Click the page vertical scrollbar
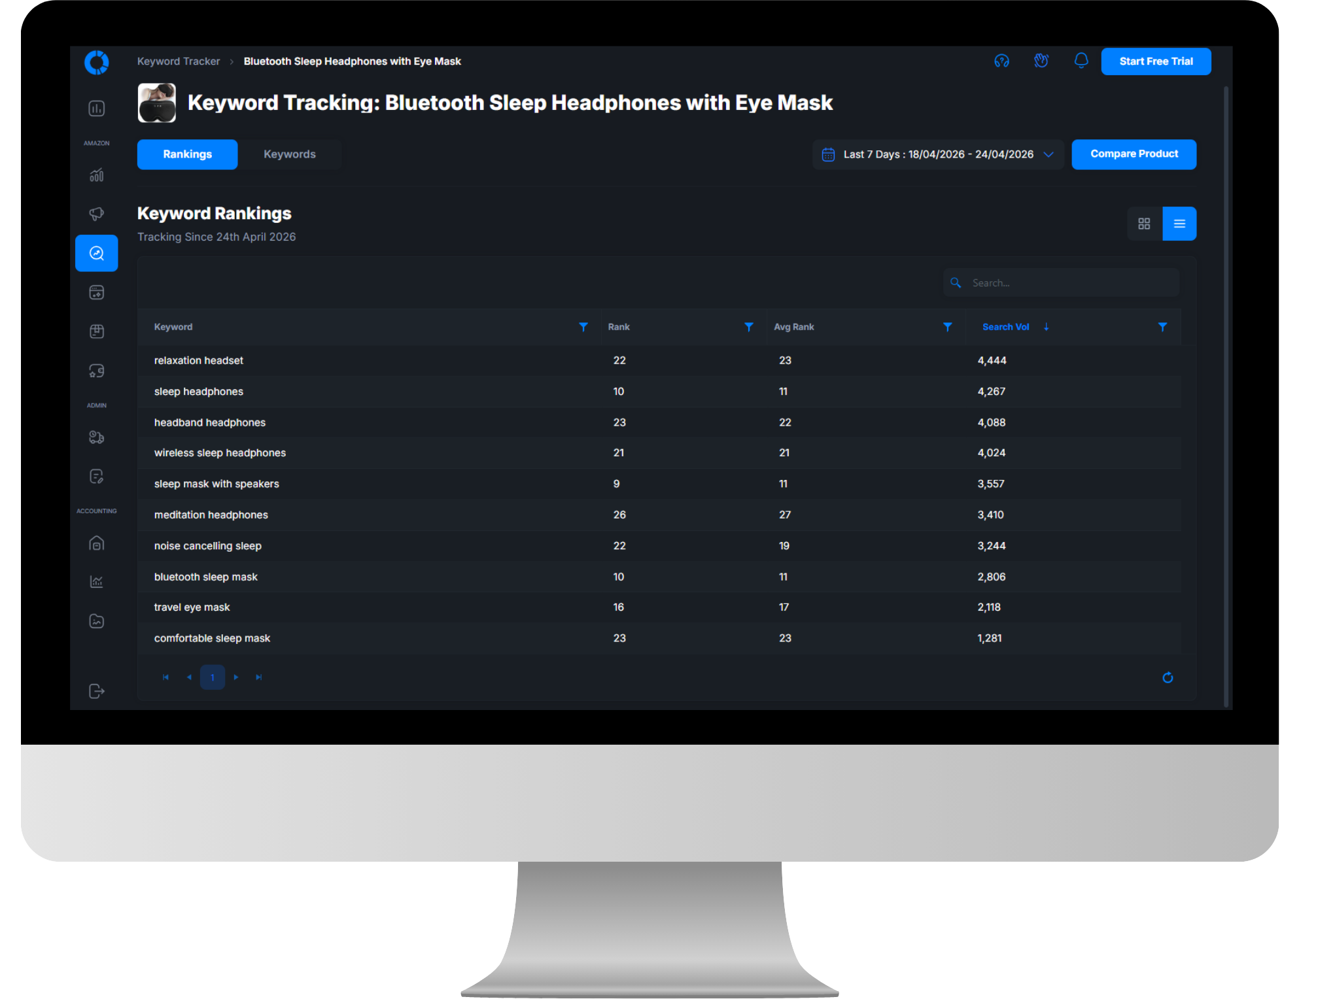The width and height of the screenshot is (1318, 999). click(1226, 392)
